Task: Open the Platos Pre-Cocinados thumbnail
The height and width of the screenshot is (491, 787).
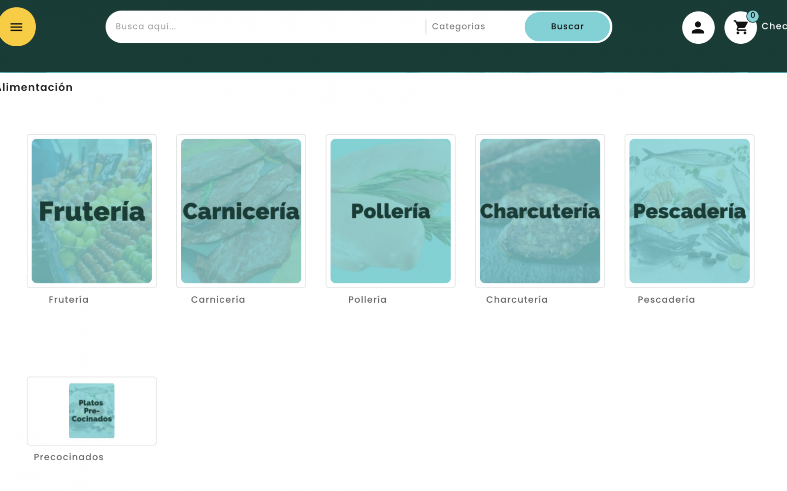Action: [x=92, y=411]
